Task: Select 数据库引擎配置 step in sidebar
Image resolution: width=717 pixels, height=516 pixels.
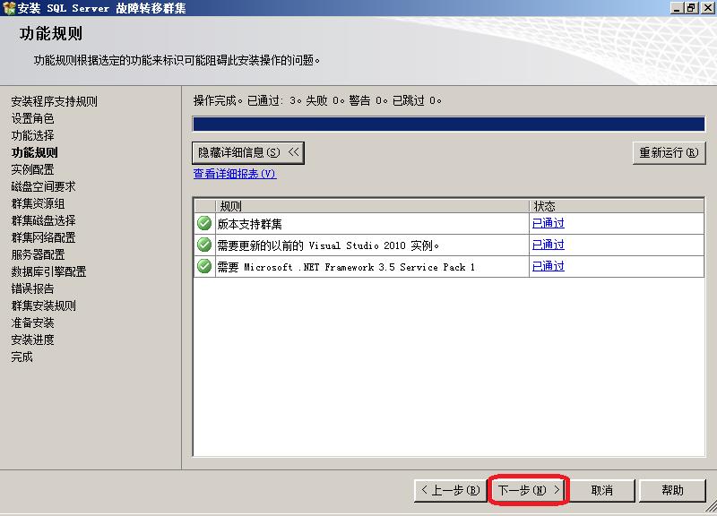Action: coord(48,271)
